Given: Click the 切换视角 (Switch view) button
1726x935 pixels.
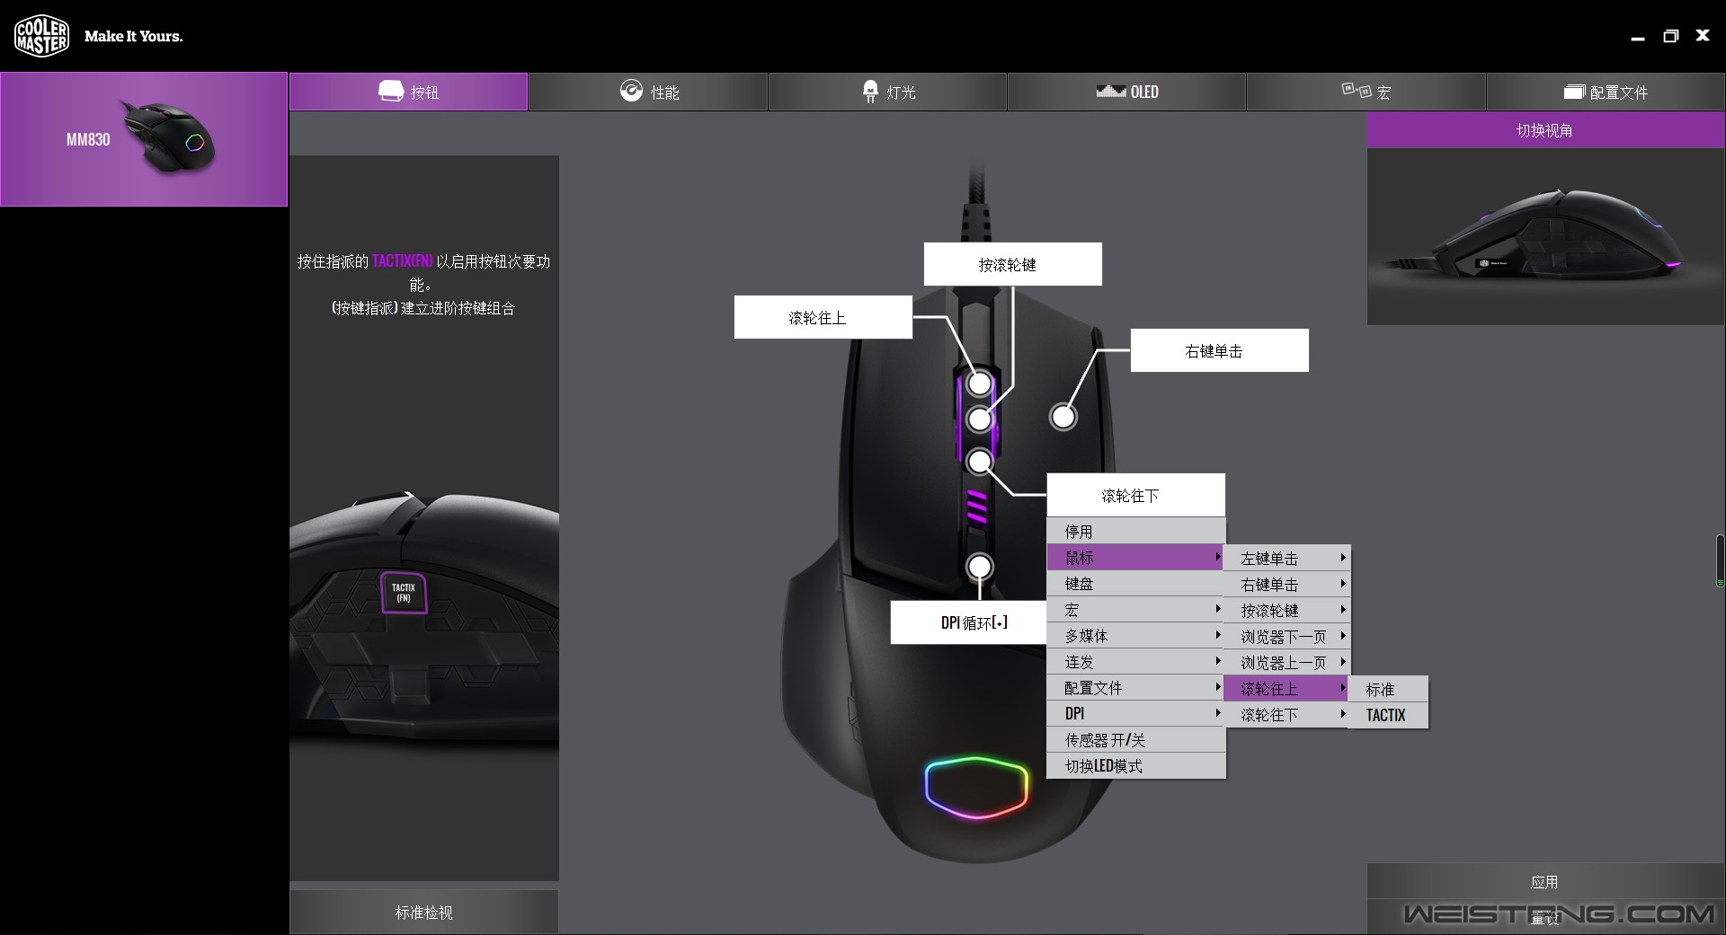Looking at the screenshot, I should 1545,130.
